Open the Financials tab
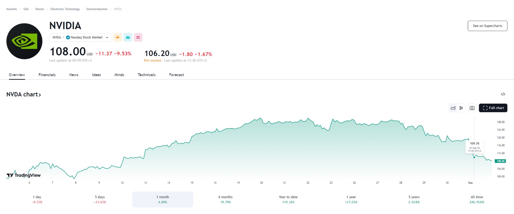The width and height of the screenshot is (514, 214). coord(47,75)
